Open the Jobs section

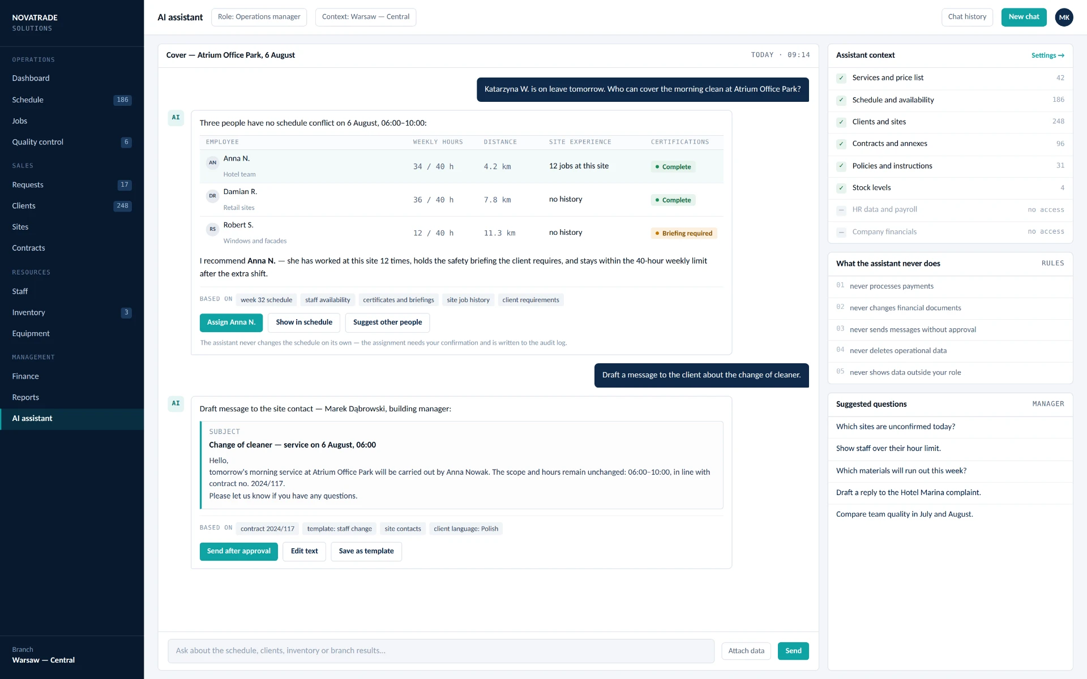[x=72, y=121]
